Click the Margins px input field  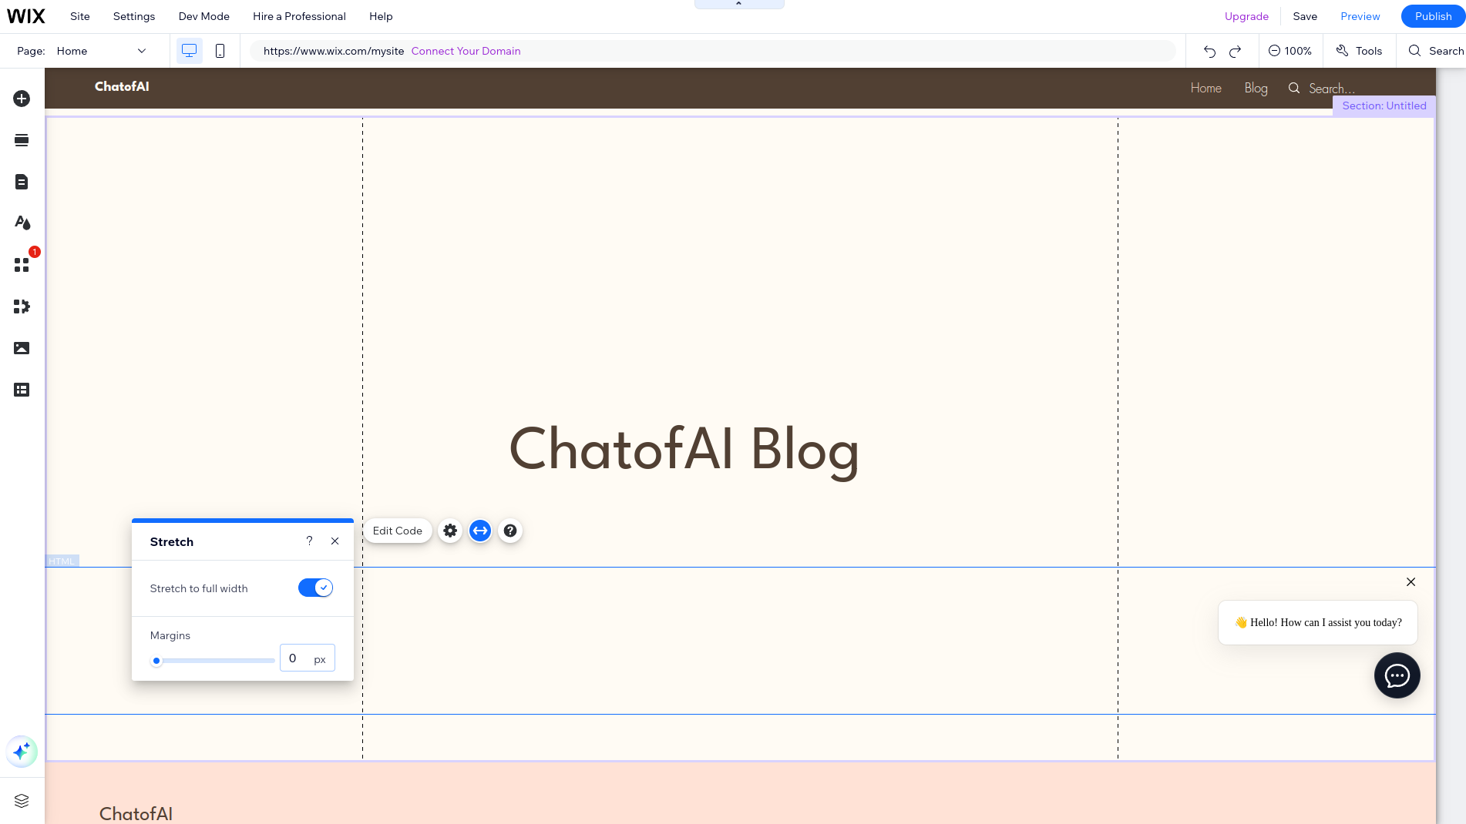[308, 658]
